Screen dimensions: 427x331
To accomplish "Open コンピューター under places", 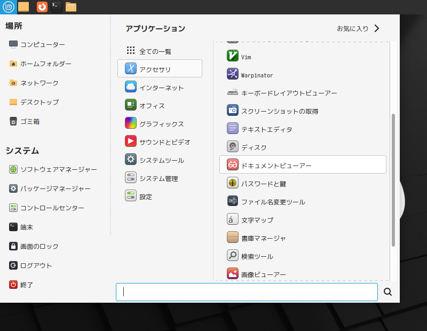I will [x=37, y=44].
